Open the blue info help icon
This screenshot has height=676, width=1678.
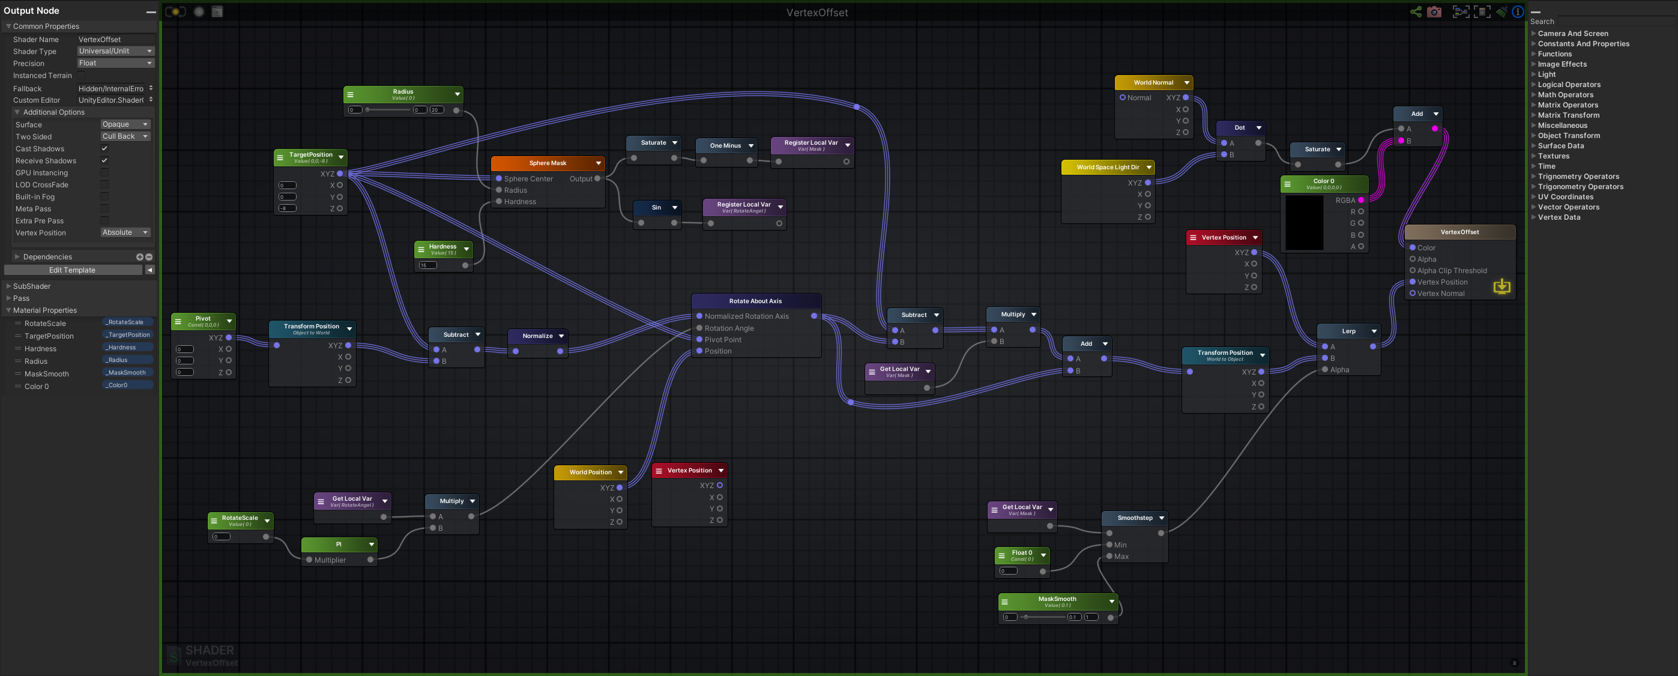(1517, 12)
